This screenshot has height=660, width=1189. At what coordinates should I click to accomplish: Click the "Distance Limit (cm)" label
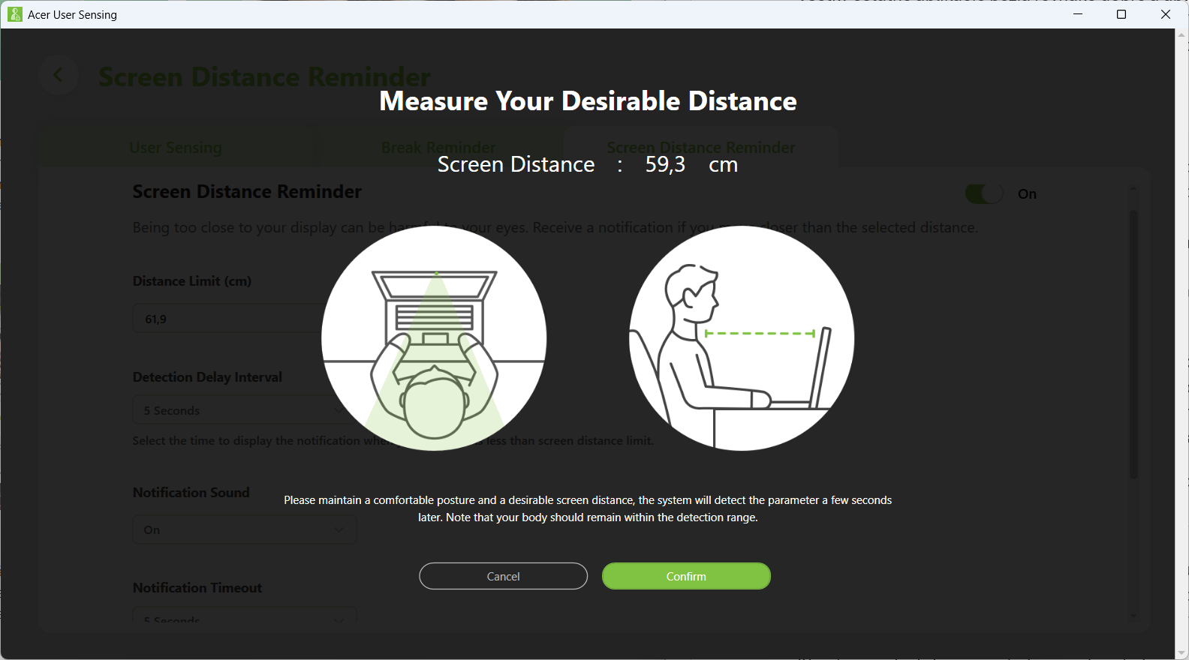pos(192,281)
